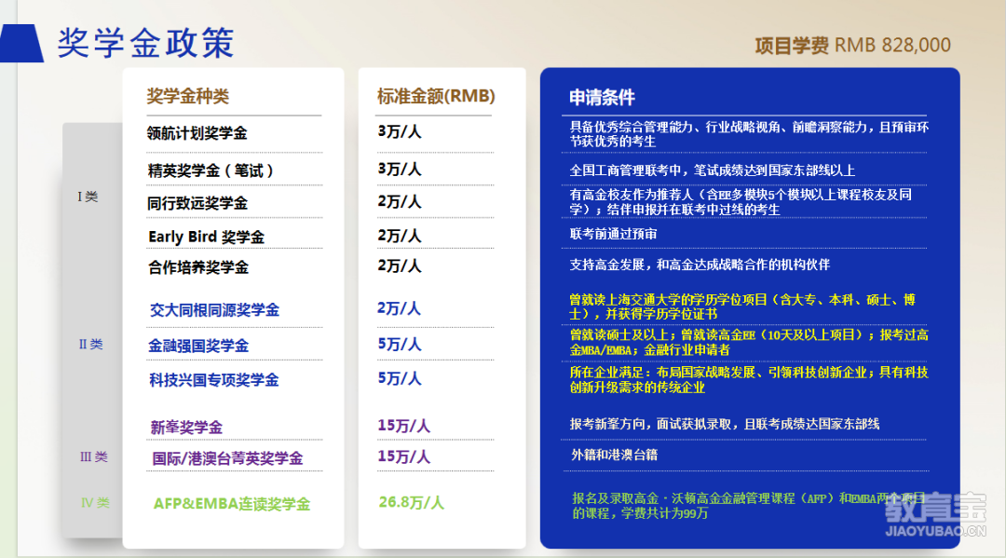This screenshot has height=558, width=1006.
Task: Click 2万/人 amount for 同行致远奖学金
Action: pyautogui.click(x=399, y=201)
